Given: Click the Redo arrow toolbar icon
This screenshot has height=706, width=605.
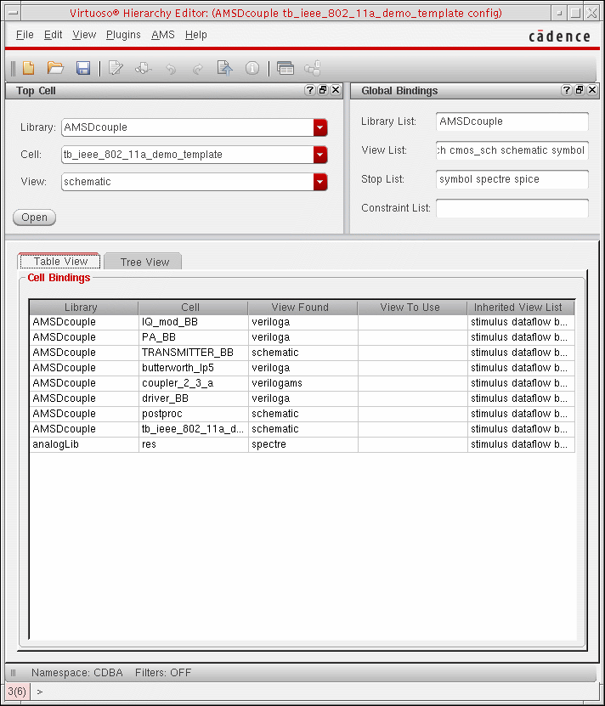Looking at the screenshot, I should pos(198,69).
